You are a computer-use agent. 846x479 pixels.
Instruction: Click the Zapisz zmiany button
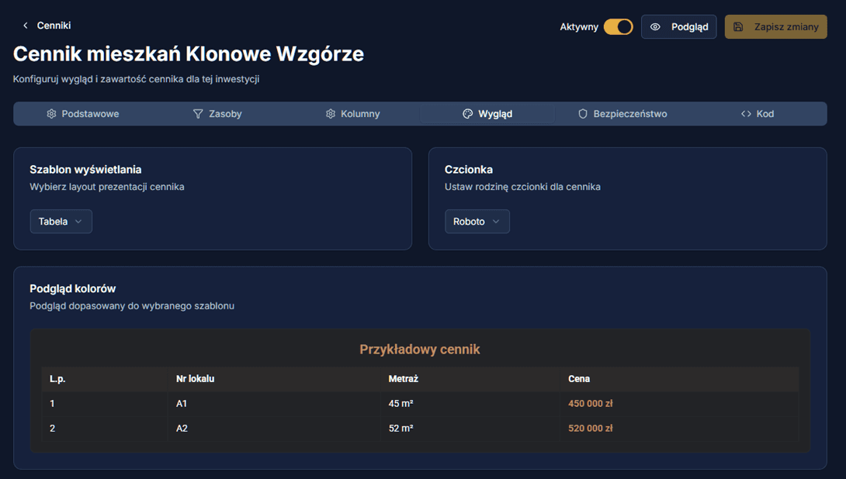775,26
